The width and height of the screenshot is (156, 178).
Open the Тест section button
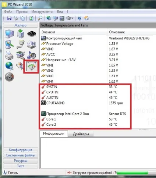[x=21, y=166]
